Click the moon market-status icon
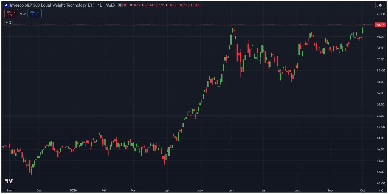388x194 pixels. (x=120, y=5)
